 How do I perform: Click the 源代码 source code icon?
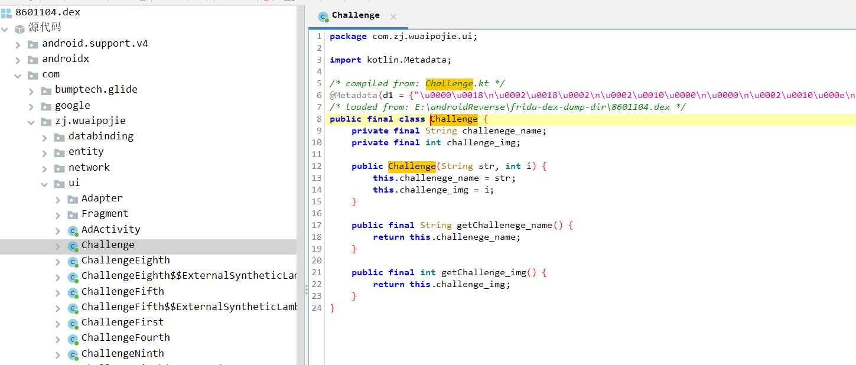[20, 28]
